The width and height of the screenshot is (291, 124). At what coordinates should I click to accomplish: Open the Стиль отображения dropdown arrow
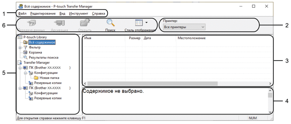[x=147, y=22]
